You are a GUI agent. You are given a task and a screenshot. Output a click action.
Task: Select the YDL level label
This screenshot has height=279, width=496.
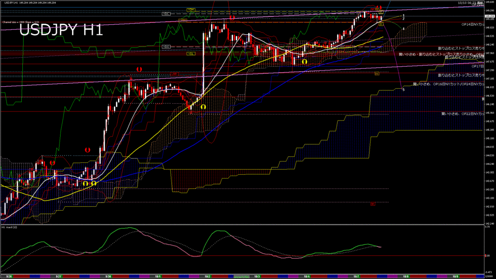(191, 54)
